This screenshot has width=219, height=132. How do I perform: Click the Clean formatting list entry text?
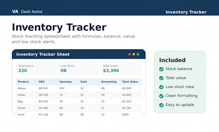tap(181, 96)
